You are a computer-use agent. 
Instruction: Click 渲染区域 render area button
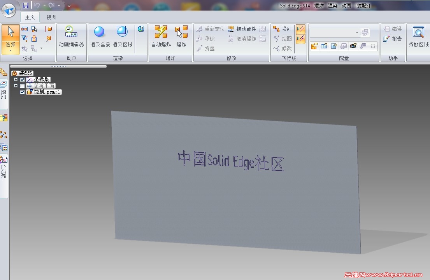122,36
